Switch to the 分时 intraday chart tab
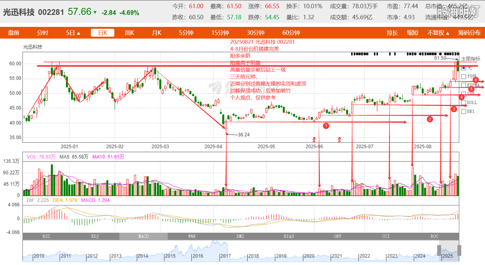This screenshot has width=485, height=265. click(42, 33)
